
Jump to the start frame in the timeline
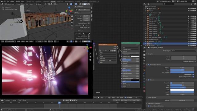pos(66,100)
